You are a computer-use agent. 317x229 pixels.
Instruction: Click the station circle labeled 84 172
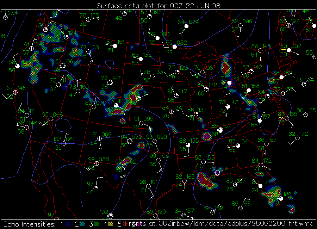click(261, 165)
